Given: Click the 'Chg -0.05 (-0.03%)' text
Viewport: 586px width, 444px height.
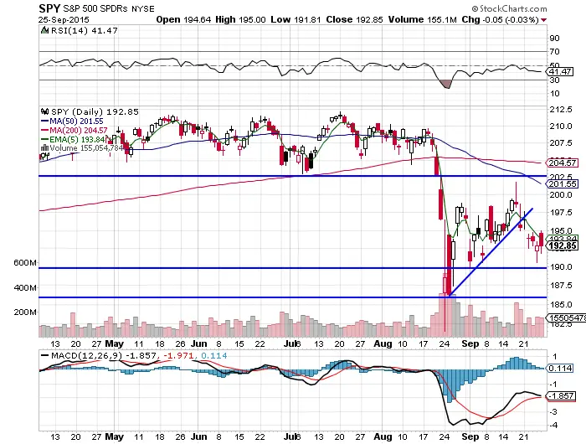Looking at the screenshot, I should click(500, 19).
